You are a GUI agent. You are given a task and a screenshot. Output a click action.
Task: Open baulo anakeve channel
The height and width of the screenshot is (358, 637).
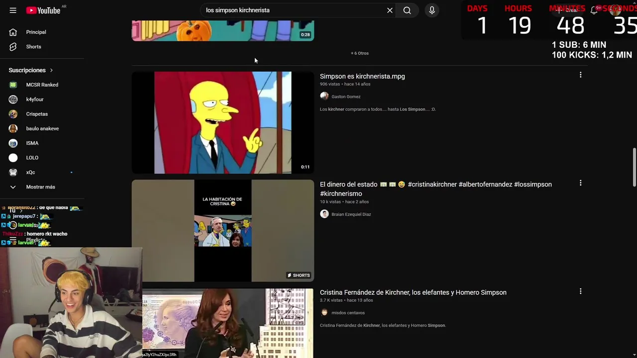tap(42, 129)
